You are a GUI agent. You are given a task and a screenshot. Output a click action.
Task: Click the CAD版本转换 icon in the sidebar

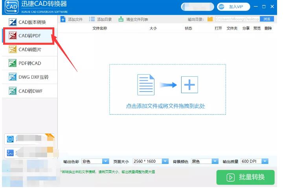coord(13,22)
